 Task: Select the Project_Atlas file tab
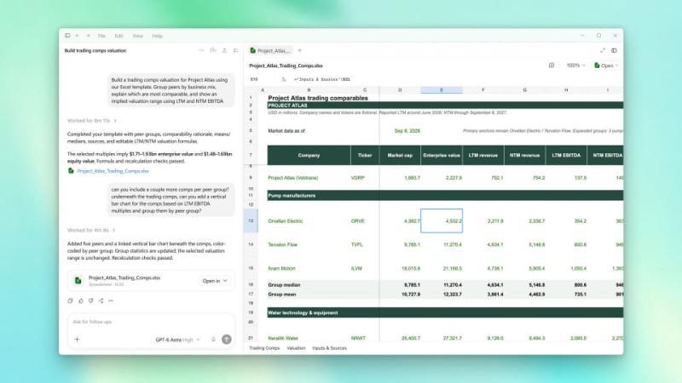pyautogui.click(x=270, y=50)
